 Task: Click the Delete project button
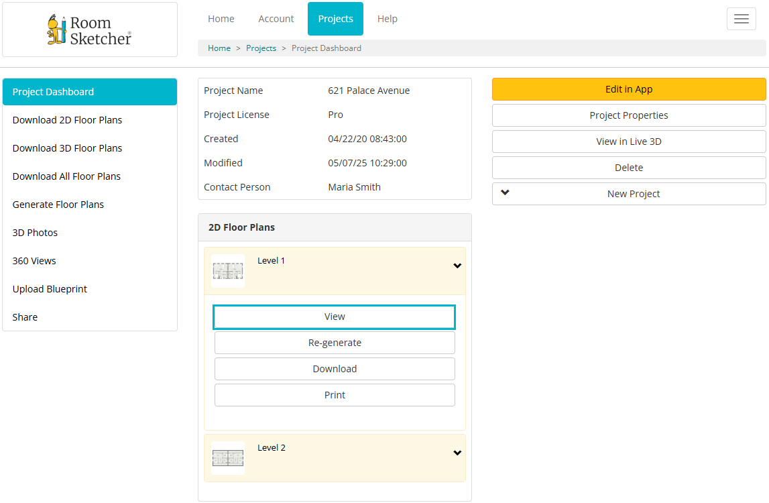[x=629, y=168]
